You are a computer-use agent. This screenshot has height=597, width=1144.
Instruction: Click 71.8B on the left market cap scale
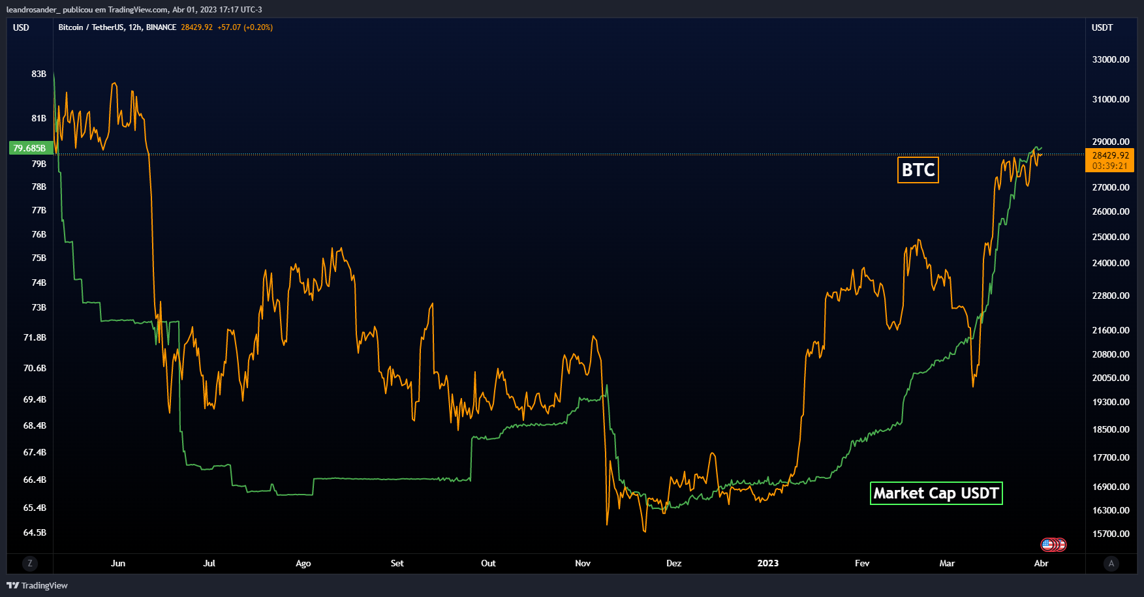[35, 337]
